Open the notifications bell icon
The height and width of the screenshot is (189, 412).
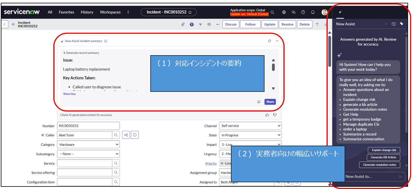pos(313,12)
